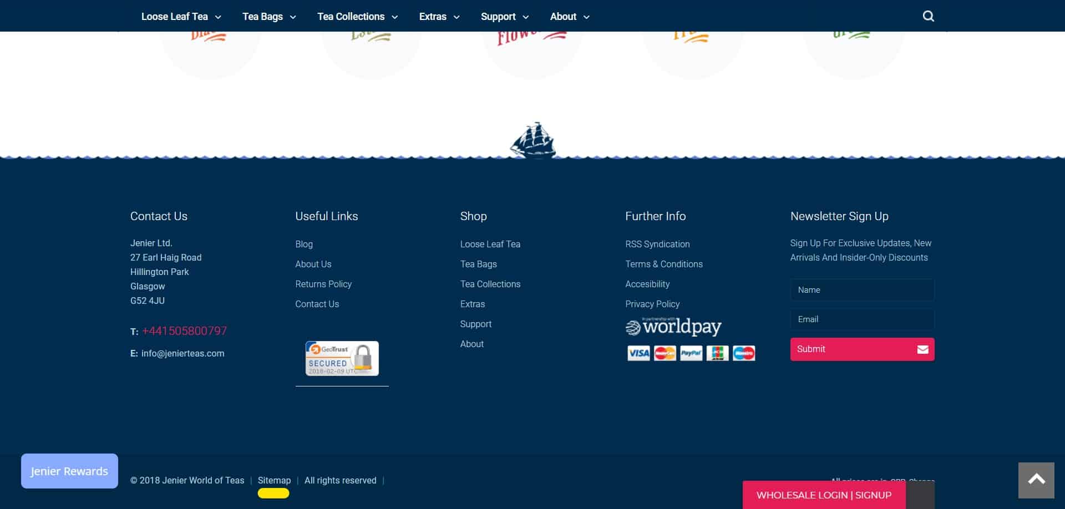Click the sailing ship logo
This screenshot has height=509, width=1065.
click(x=532, y=140)
